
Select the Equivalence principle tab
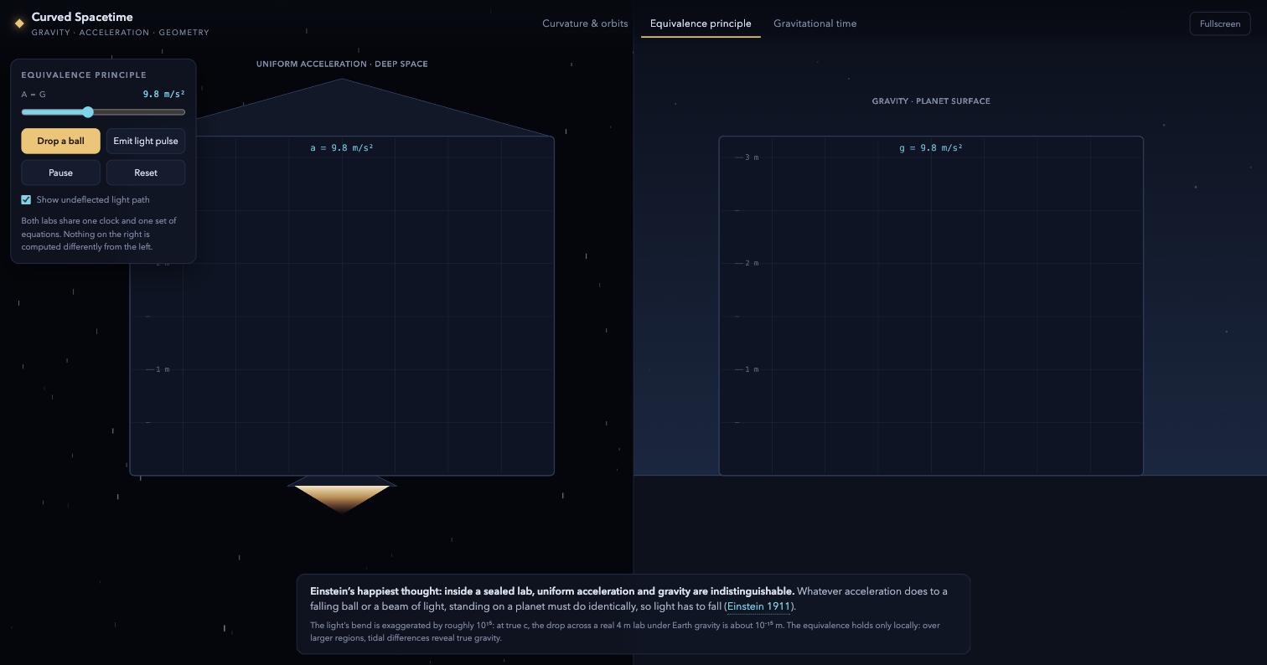click(x=701, y=23)
